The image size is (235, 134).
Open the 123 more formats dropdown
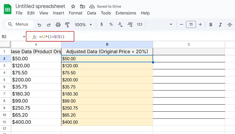click(x=140, y=25)
